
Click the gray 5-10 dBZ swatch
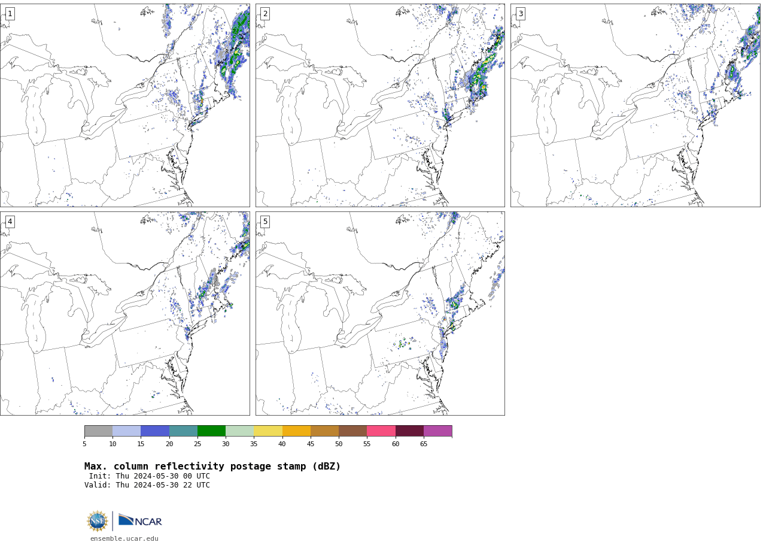point(98,431)
